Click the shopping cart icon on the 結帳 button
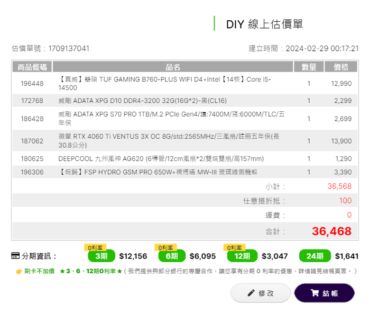 tap(315, 293)
